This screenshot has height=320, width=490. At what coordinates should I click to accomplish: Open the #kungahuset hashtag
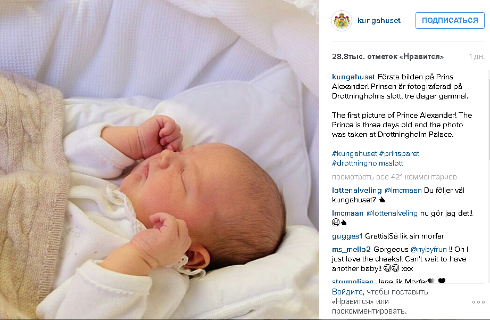pyautogui.click(x=354, y=153)
